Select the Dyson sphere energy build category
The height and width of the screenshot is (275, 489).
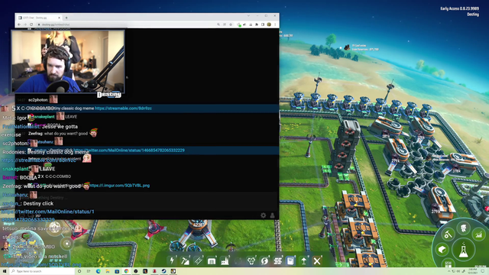(x=264, y=260)
